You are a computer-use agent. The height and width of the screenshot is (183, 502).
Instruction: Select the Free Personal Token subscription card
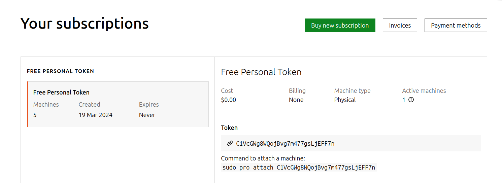tap(118, 104)
